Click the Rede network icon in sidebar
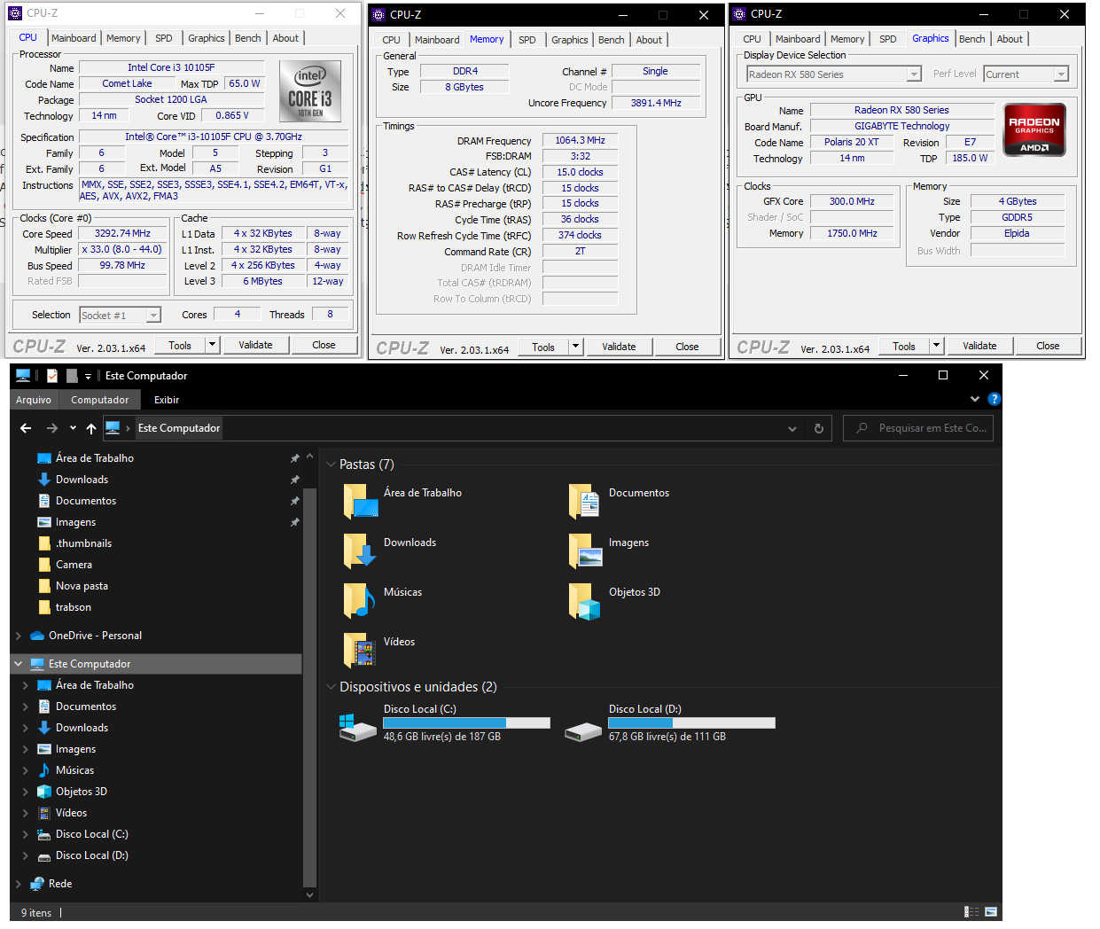 click(x=37, y=884)
